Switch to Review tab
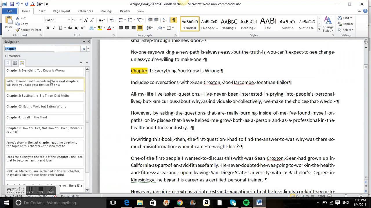 tap(125, 11)
